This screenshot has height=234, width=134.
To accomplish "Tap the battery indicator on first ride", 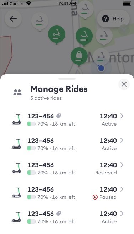I will (x=32, y=124).
